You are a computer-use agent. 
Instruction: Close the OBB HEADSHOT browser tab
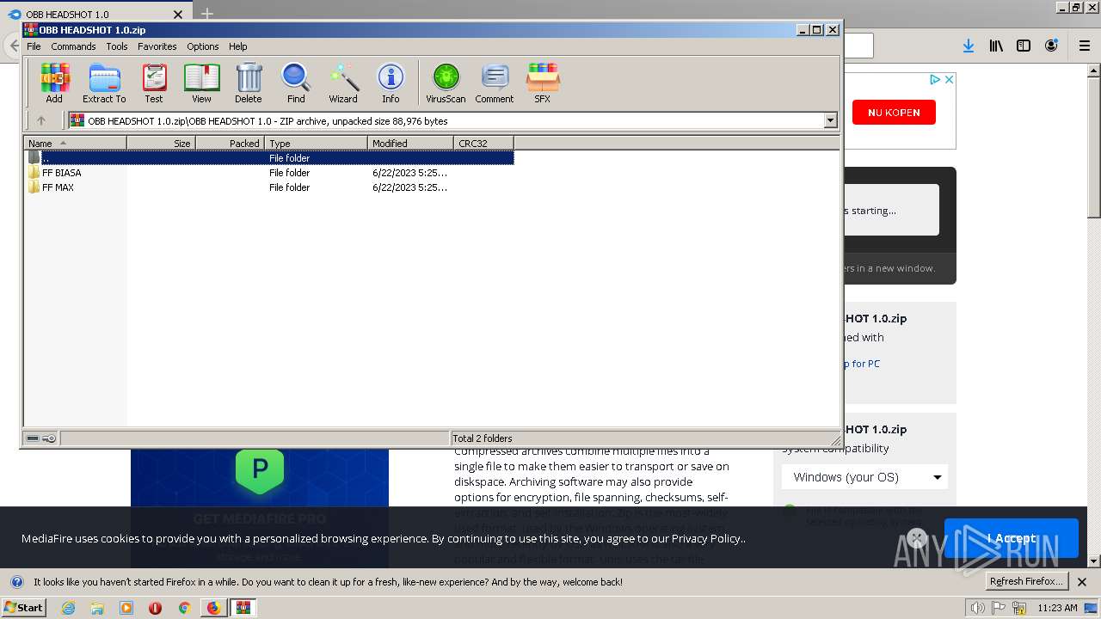click(x=178, y=15)
